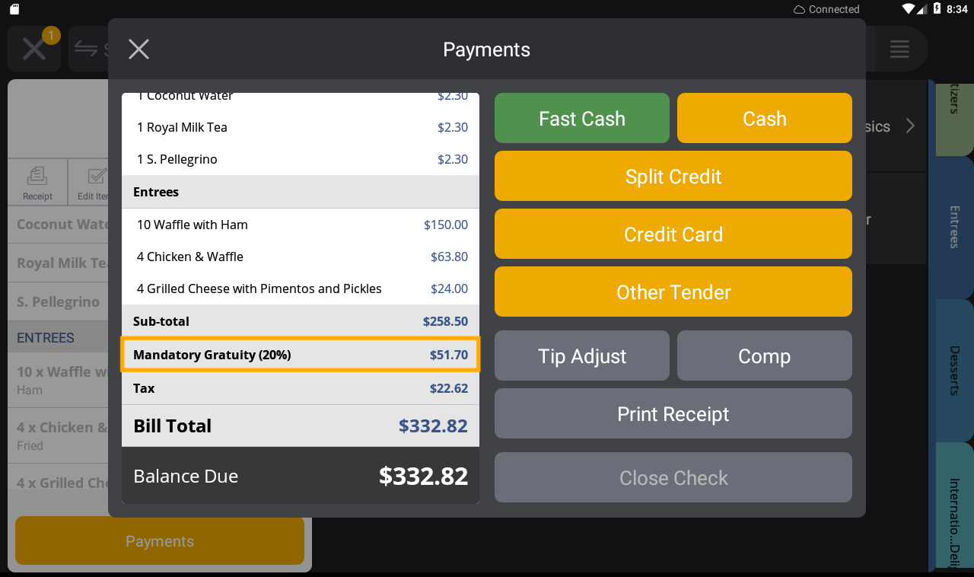Open the hamburger menu at top right
Image resolution: width=974 pixels, height=577 pixels.
tap(899, 49)
